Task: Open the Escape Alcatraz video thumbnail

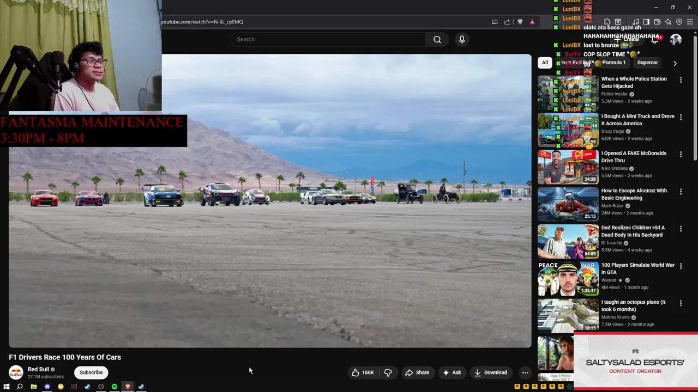Action: pos(568,205)
